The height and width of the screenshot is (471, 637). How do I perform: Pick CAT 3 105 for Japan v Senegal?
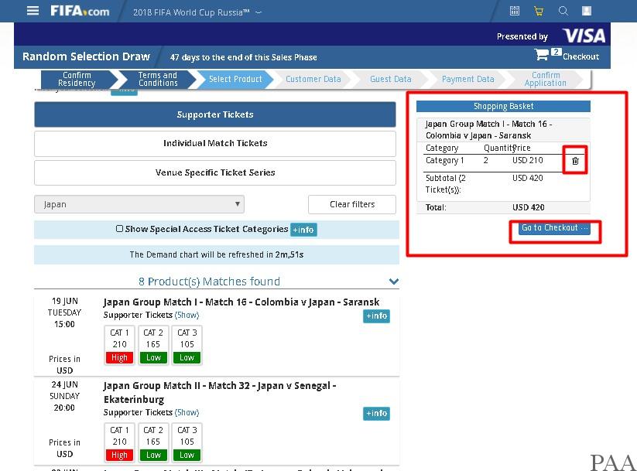tap(187, 442)
